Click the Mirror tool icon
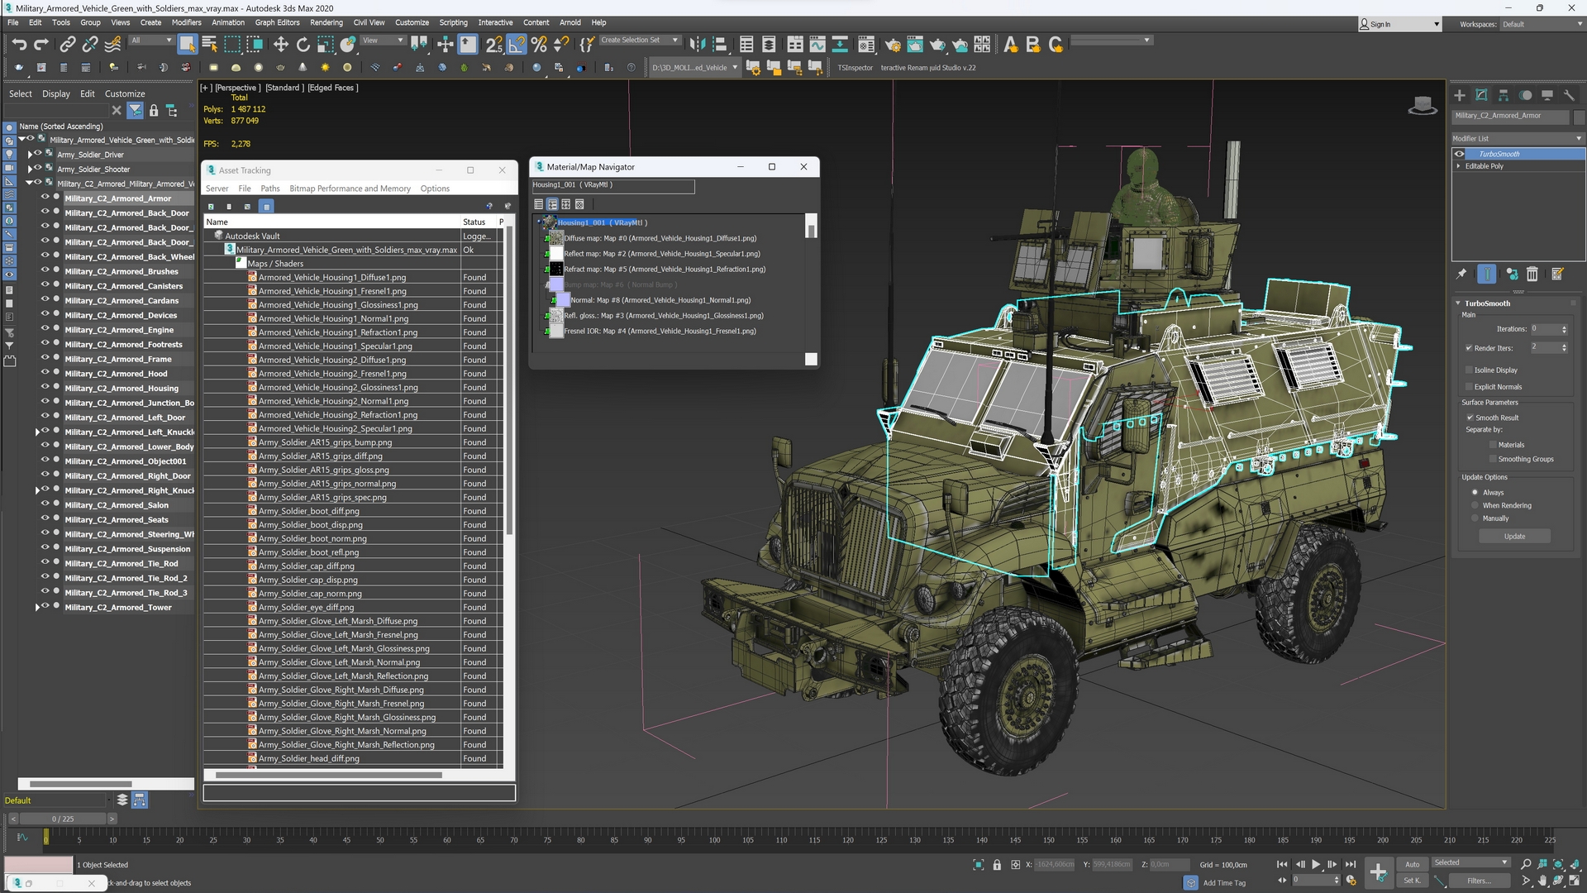The image size is (1587, 893). (697, 45)
